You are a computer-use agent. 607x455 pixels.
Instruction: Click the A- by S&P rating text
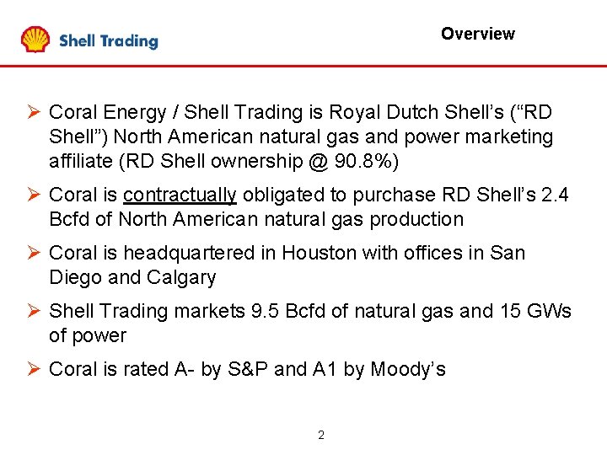[221, 369]
